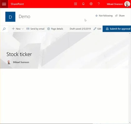
Task: Open the app launcher grid
Action: click(x=75, y=4)
